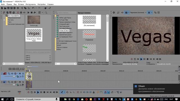
Task: Click Record button under the timeline
Action: pyautogui.click(x=28, y=92)
